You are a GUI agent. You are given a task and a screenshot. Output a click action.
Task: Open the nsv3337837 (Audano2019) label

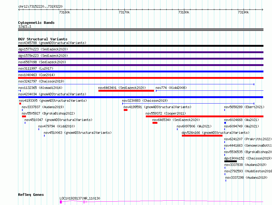pos(43,107)
